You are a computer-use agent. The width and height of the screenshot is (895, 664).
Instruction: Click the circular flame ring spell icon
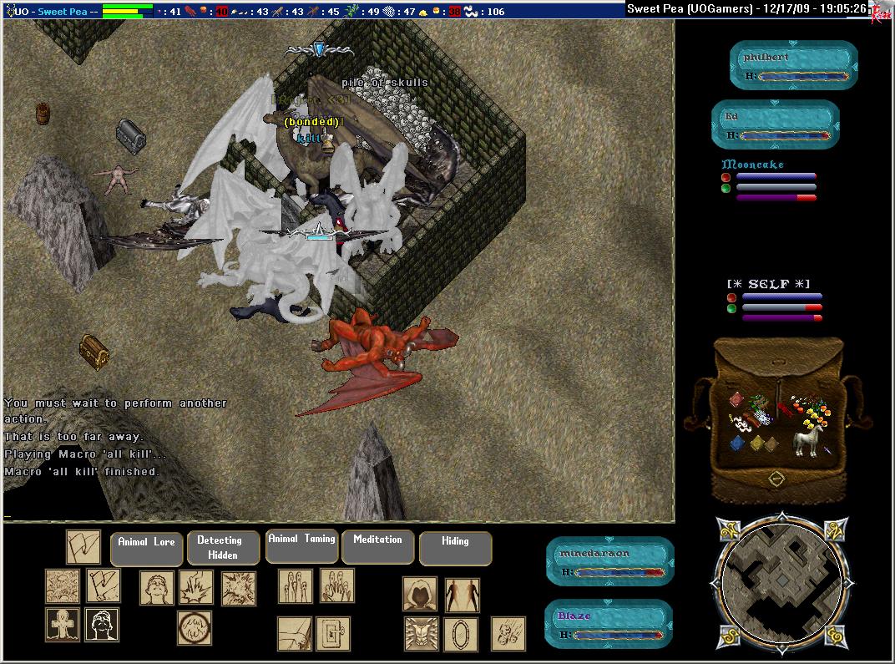pos(194,627)
